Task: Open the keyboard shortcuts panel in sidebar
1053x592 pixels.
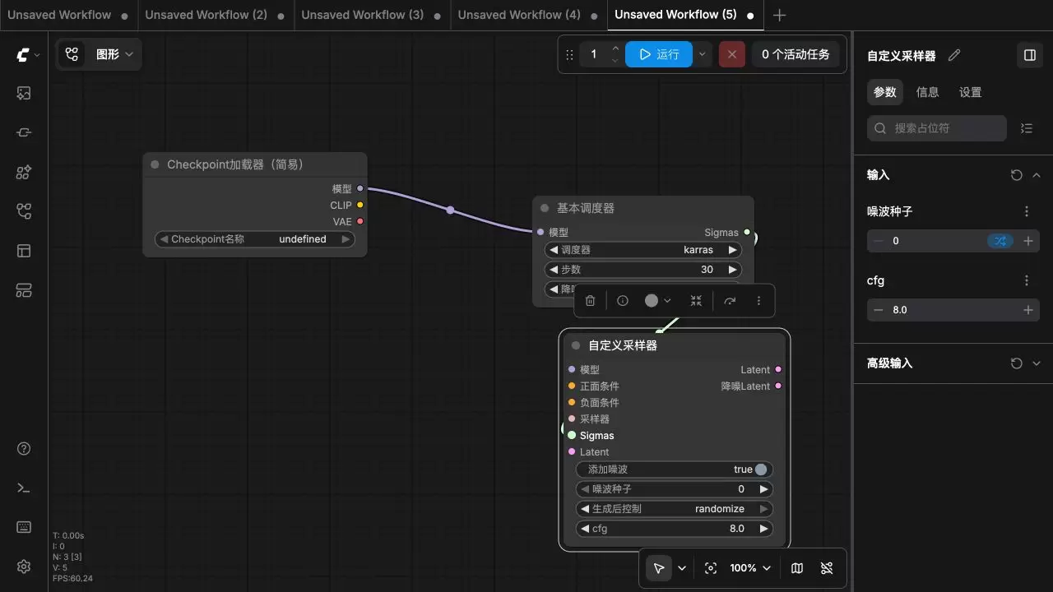Action: 24,527
